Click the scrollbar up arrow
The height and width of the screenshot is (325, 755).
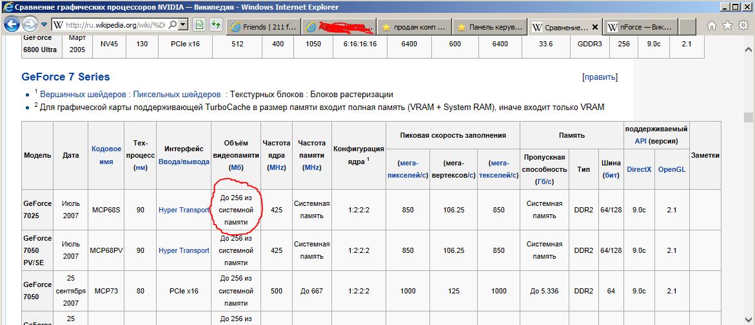coord(748,50)
